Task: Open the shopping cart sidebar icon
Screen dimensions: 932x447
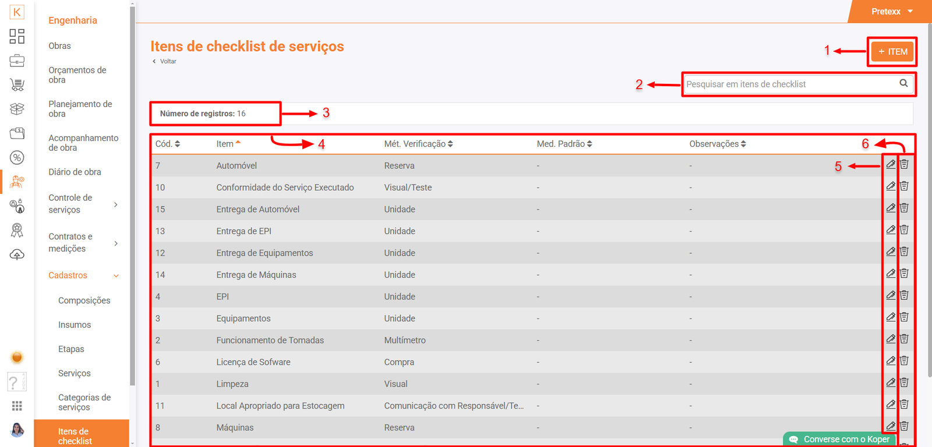Action: [x=17, y=85]
